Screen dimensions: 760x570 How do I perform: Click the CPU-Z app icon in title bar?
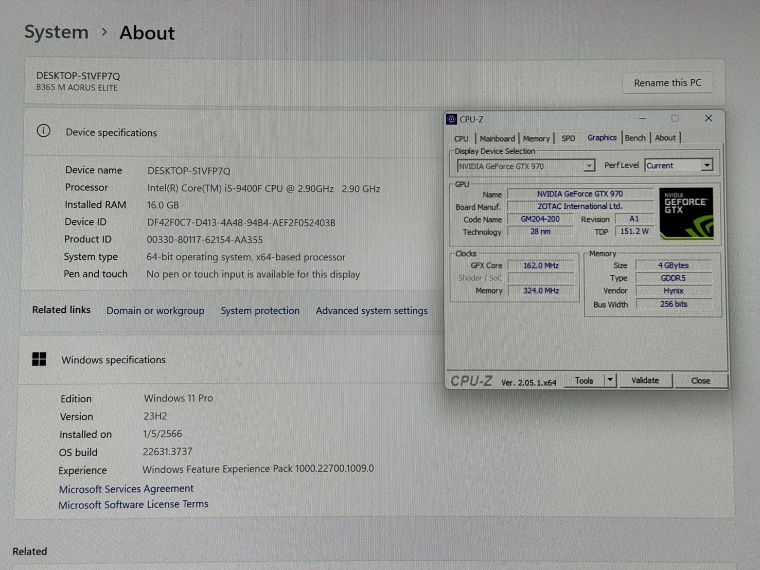[x=451, y=119]
